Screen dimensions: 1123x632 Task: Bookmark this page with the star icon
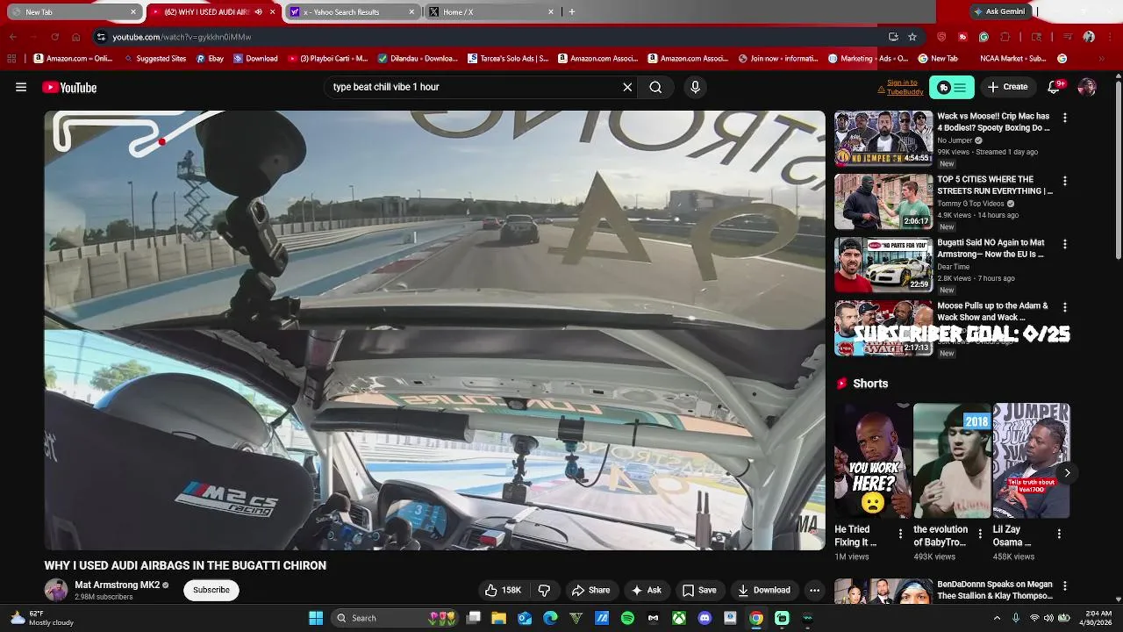[x=912, y=37]
